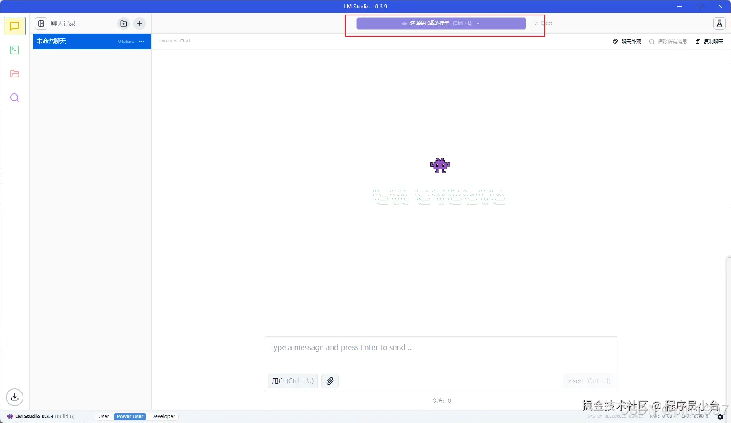
Task: Switch to User mode
Action: (104, 417)
